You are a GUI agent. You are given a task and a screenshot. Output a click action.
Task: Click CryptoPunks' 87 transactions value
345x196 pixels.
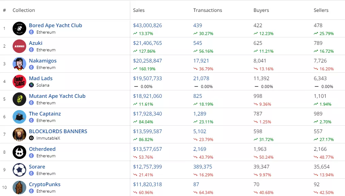click(197, 184)
